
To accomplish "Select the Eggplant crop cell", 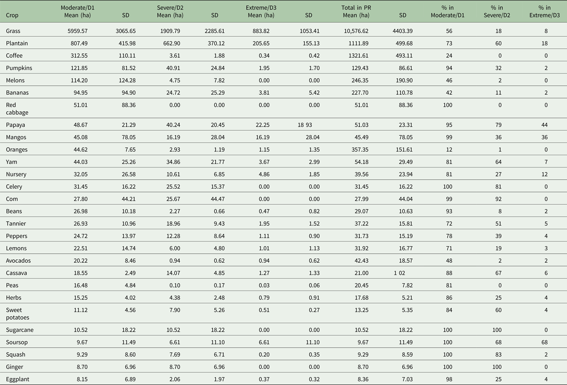I will click(18, 379).
